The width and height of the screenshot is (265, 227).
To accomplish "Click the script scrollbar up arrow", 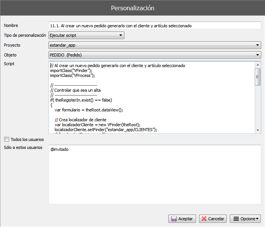I will tap(258, 65).
